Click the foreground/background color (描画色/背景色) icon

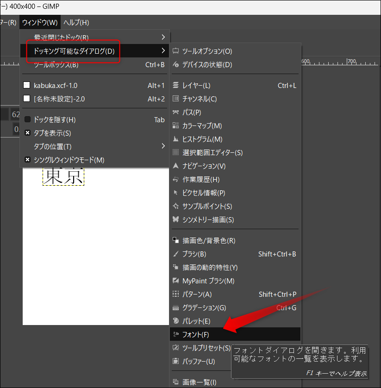coord(175,240)
